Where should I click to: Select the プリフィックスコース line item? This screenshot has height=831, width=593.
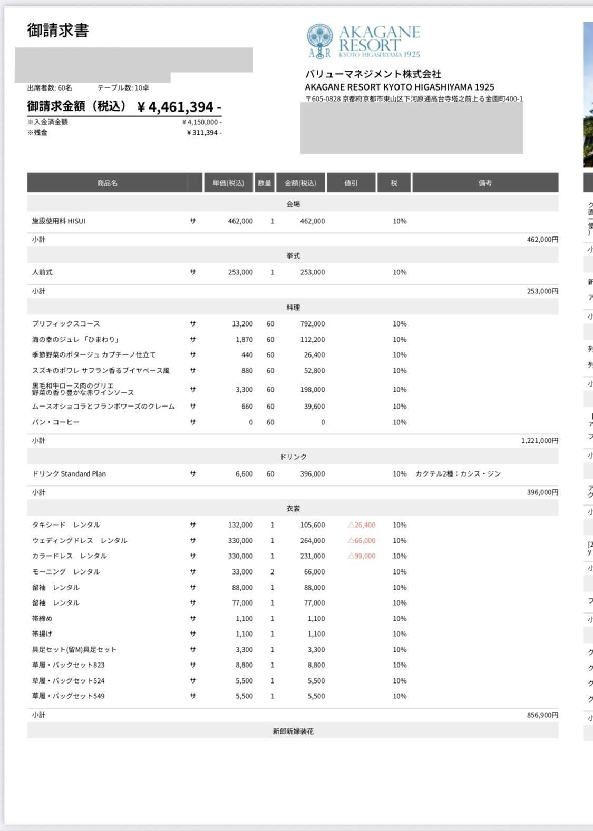pos(66,324)
